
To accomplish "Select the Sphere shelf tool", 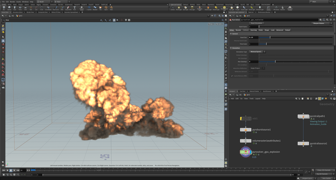I will 9,8.
